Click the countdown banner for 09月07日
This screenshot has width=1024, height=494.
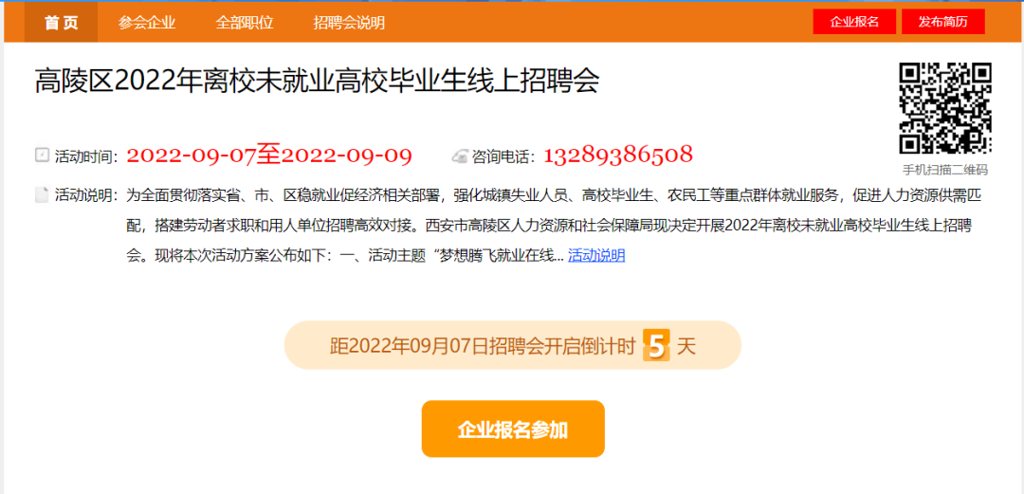pyautogui.click(x=513, y=345)
